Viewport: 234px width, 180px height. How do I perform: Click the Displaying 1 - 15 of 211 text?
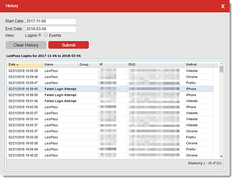pyautogui.click(x=205, y=163)
